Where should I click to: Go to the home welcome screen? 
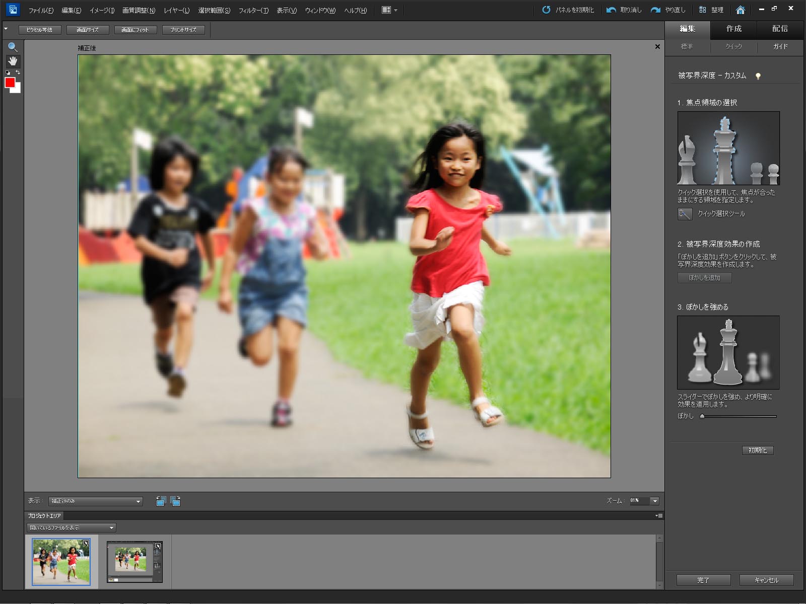[740, 10]
